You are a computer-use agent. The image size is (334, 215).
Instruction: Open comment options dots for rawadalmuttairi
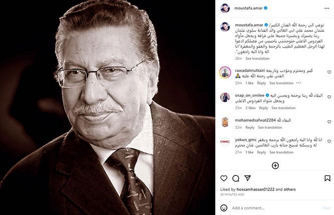298,83
